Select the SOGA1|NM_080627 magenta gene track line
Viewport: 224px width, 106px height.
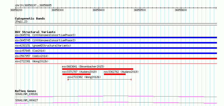pos(116,102)
